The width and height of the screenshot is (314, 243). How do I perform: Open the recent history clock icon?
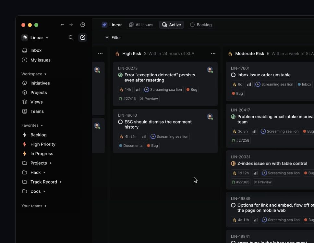pyautogui.click(x=83, y=25)
